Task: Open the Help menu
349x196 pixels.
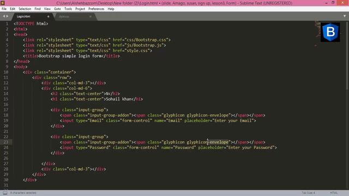Action: point(111,9)
